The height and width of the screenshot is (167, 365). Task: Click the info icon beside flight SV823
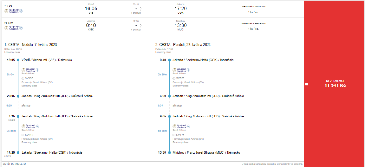[x=174, y=78]
